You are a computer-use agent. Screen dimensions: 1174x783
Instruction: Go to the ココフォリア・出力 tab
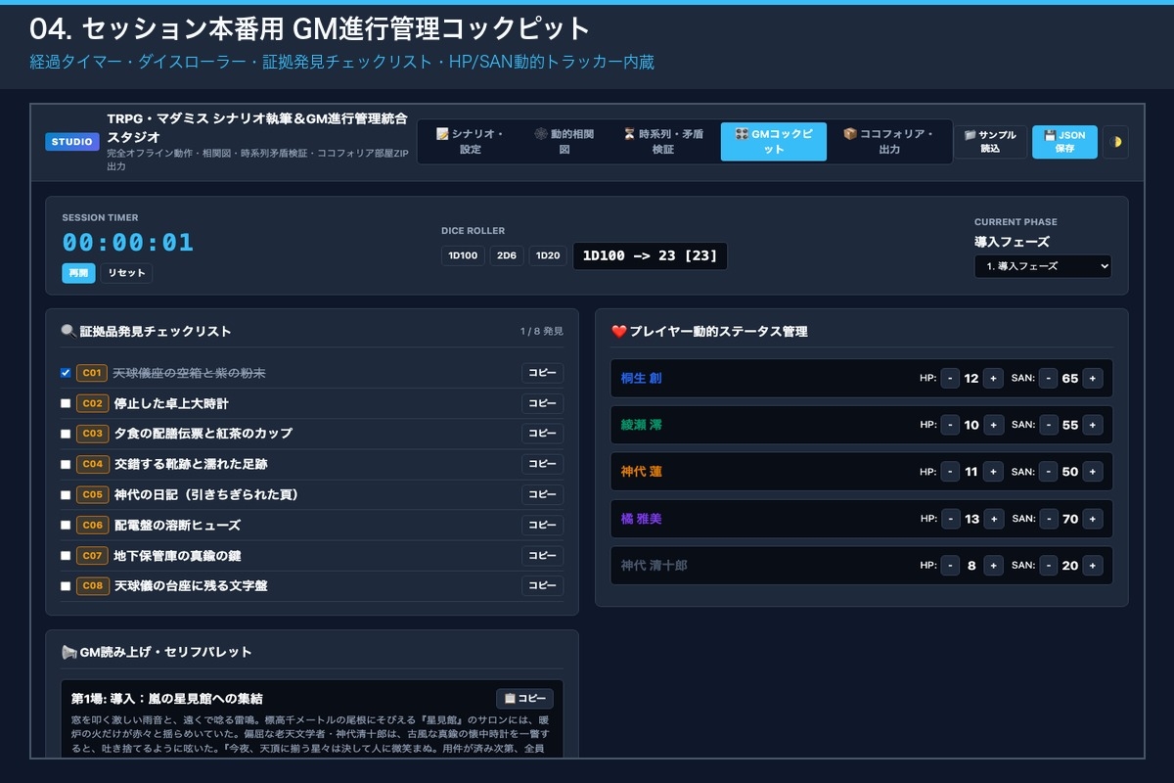click(x=889, y=142)
